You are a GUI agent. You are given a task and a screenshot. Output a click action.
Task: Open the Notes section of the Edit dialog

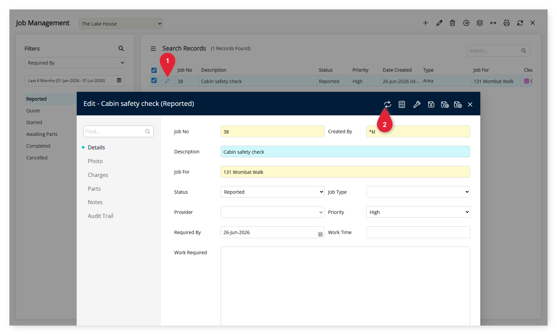pos(95,202)
